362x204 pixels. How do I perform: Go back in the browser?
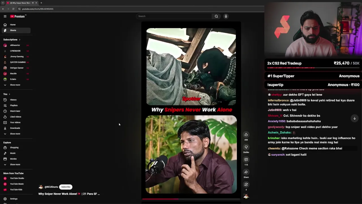(3, 9)
